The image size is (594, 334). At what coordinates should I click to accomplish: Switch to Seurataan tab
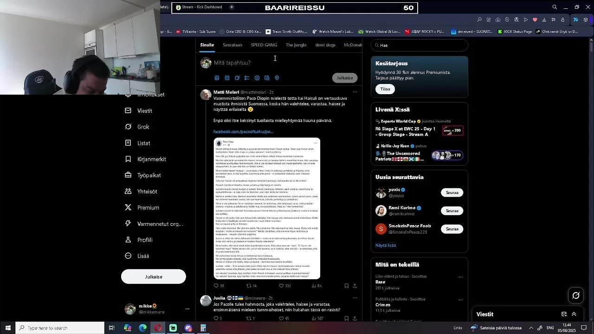point(232,45)
